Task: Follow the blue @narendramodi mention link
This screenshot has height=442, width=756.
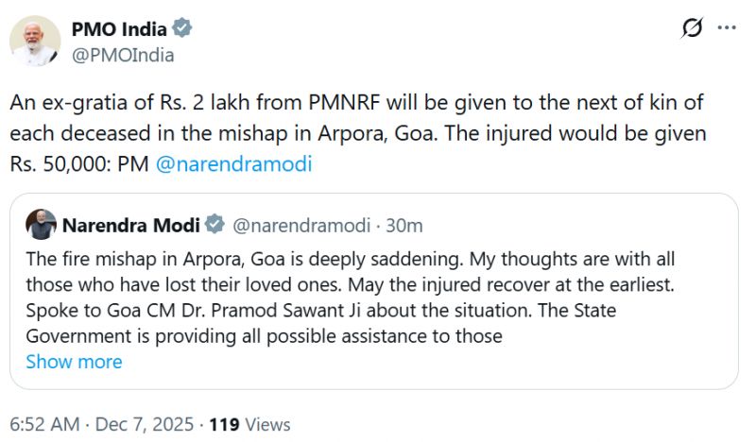Action: click(x=232, y=163)
